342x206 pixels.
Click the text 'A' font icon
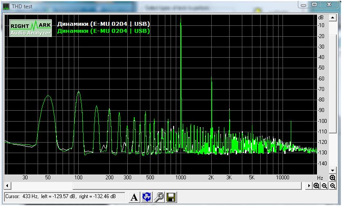coord(134,197)
